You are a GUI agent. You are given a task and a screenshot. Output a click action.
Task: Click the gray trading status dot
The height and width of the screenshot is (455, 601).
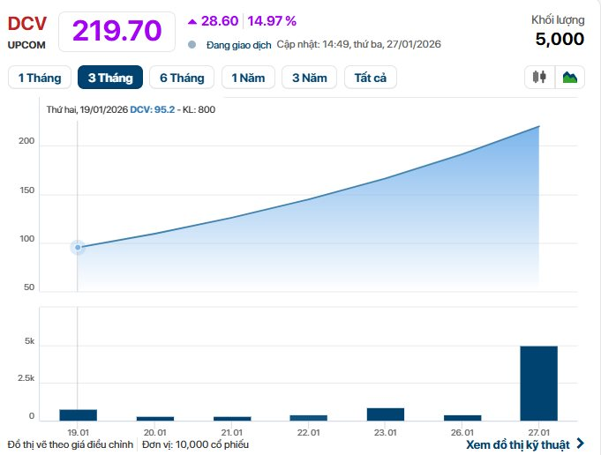192,44
